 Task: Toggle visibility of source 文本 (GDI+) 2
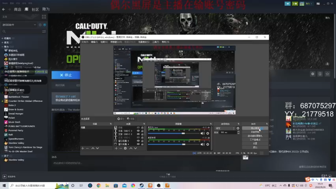tap(138, 134)
